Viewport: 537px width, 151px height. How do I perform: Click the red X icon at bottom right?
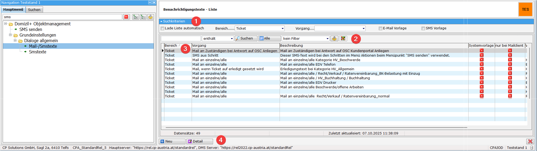pyautogui.click(x=530, y=141)
